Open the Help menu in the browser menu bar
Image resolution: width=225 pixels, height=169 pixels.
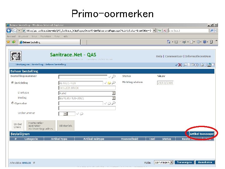pyautogui.click(x=65, y=37)
